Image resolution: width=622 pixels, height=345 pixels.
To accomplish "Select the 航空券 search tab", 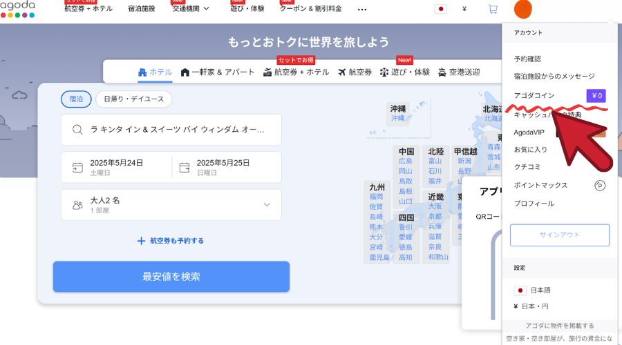I will click(355, 72).
